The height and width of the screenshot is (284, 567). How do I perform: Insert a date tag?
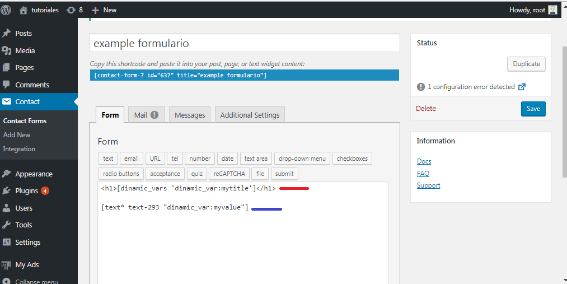click(x=227, y=159)
